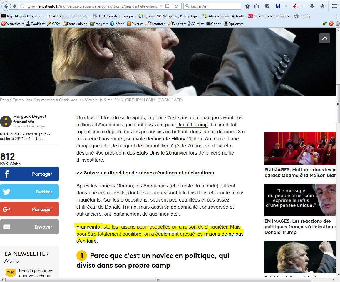Share article on Google Plus
The image size is (340, 282).
coord(29,209)
